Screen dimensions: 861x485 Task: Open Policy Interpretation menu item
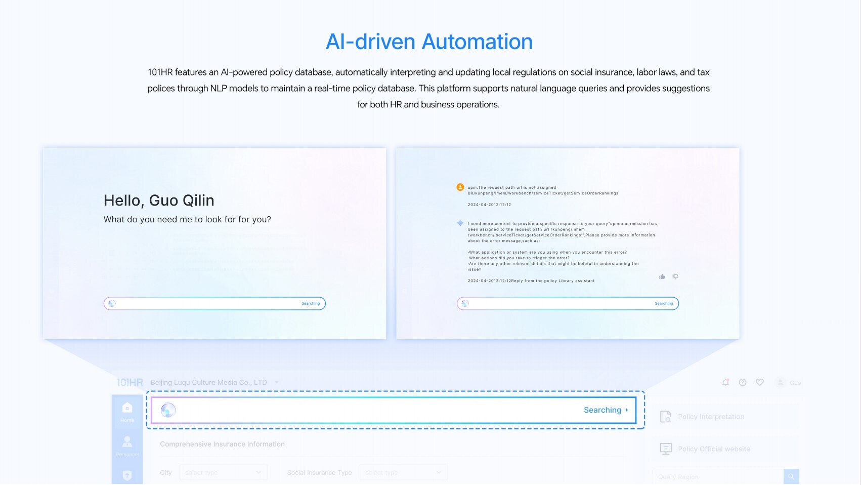[710, 417]
